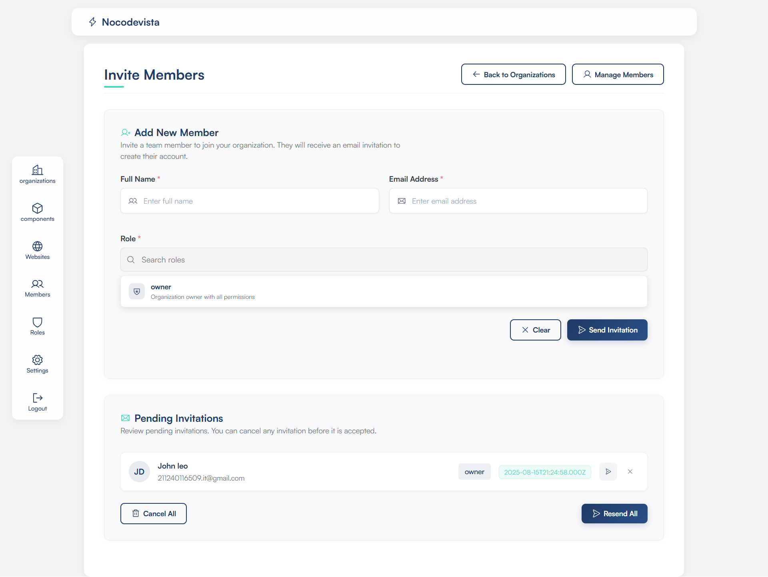Screen dimensions: 768x577
Task: Go Back to Organizations
Action: [x=513, y=74]
